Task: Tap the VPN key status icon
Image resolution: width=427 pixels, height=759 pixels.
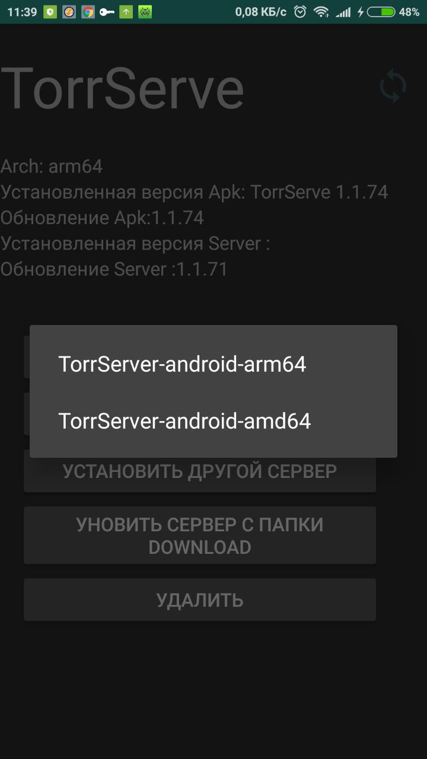Action: click(107, 12)
